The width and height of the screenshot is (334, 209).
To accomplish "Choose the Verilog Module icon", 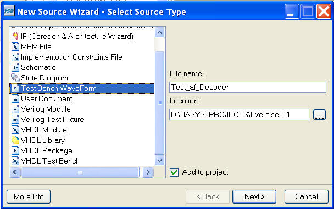I will point(15,109).
